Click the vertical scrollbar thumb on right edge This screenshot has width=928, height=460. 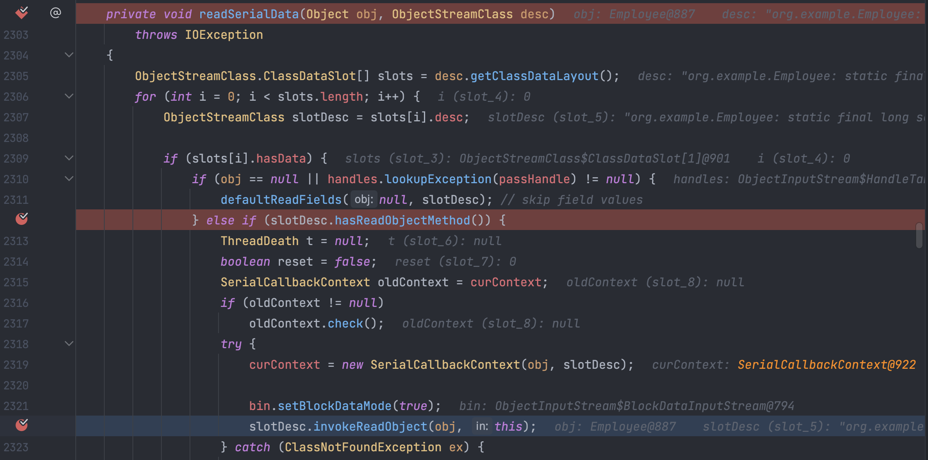pos(919,236)
